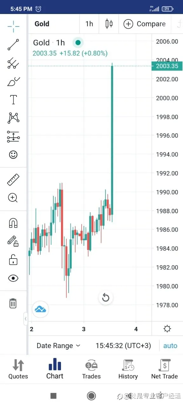The height and width of the screenshot is (408, 183).
Task: Enable auto price scale
Action: click(170, 346)
